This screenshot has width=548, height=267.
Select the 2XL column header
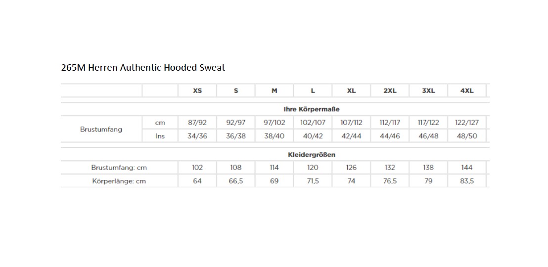pos(390,91)
